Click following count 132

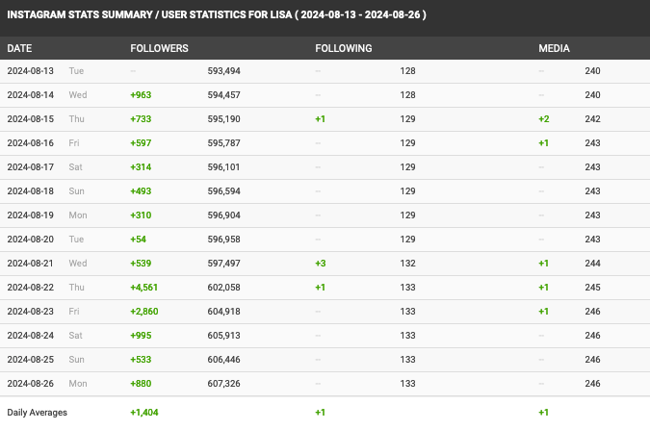[408, 263]
